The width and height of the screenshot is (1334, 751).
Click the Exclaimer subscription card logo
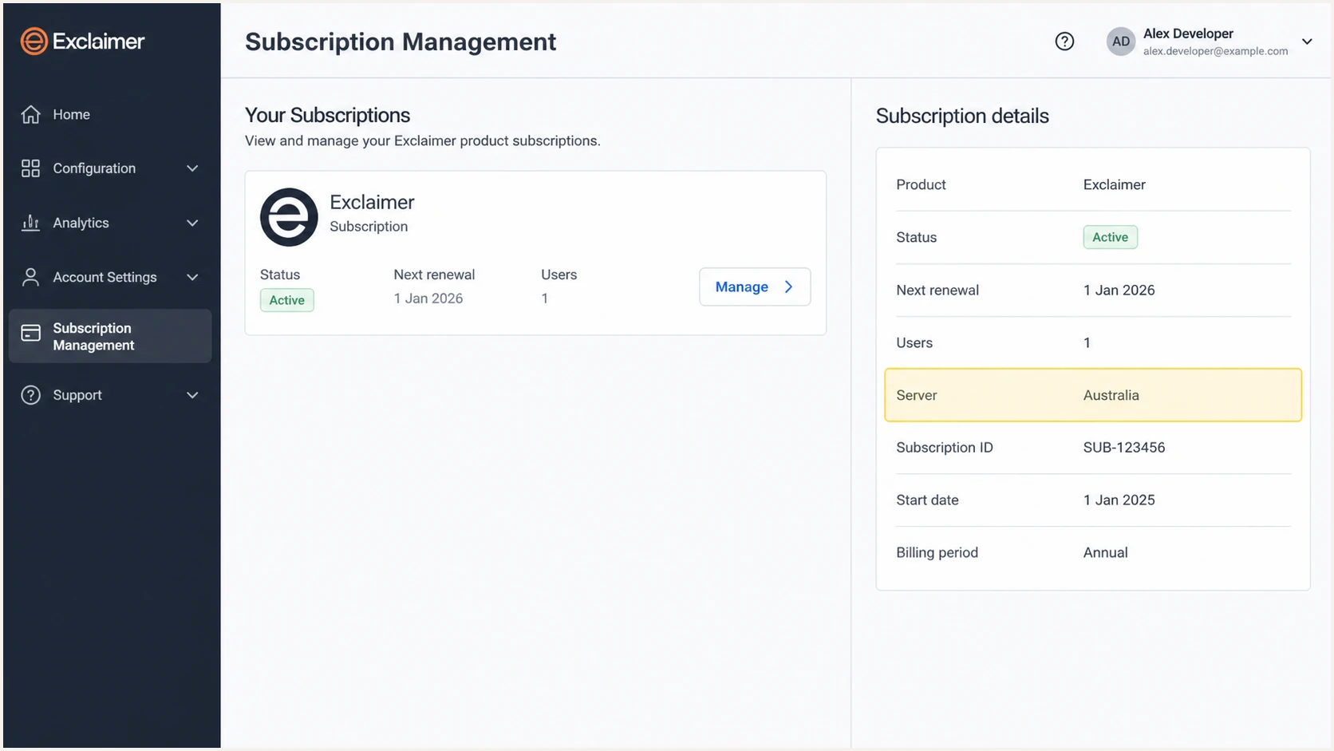pyautogui.click(x=289, y=217)
